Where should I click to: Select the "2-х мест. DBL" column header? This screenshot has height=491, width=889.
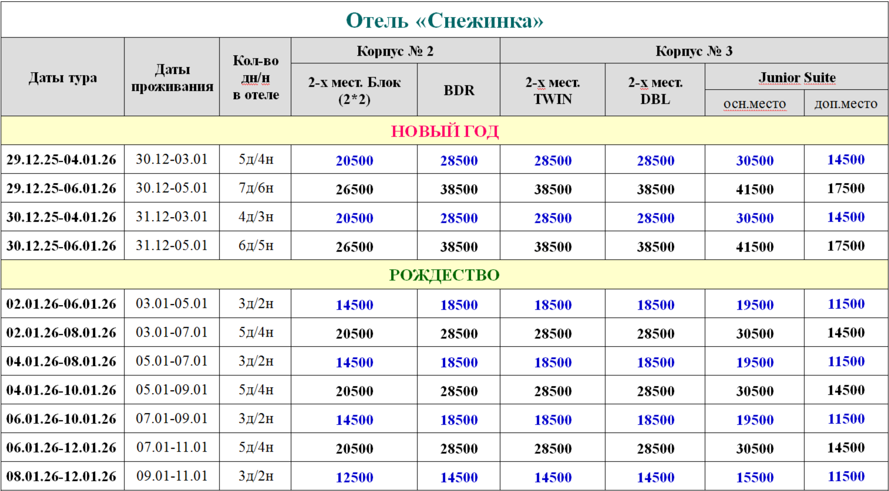click(655, 90)
